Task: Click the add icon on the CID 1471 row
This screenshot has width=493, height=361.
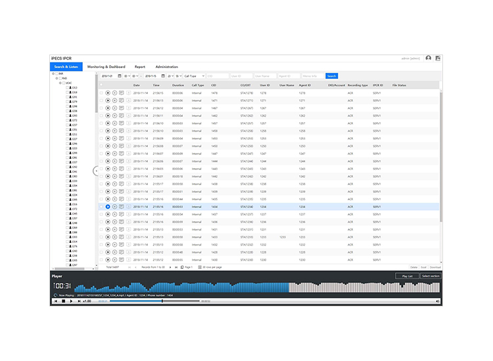Action: coord(114,100)
